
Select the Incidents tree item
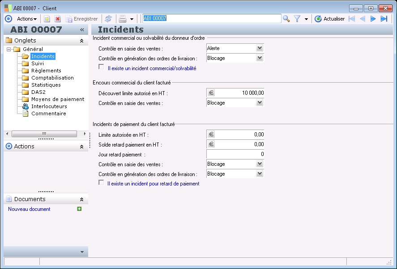tap(43, 56)
